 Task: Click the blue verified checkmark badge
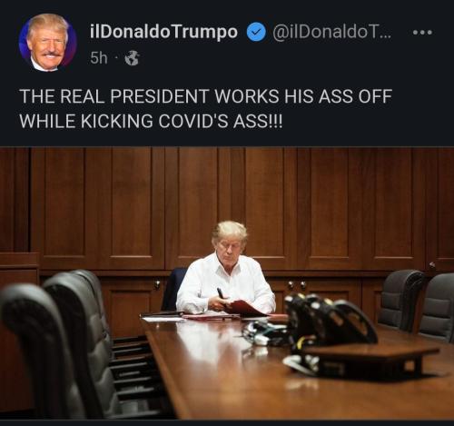256,33
